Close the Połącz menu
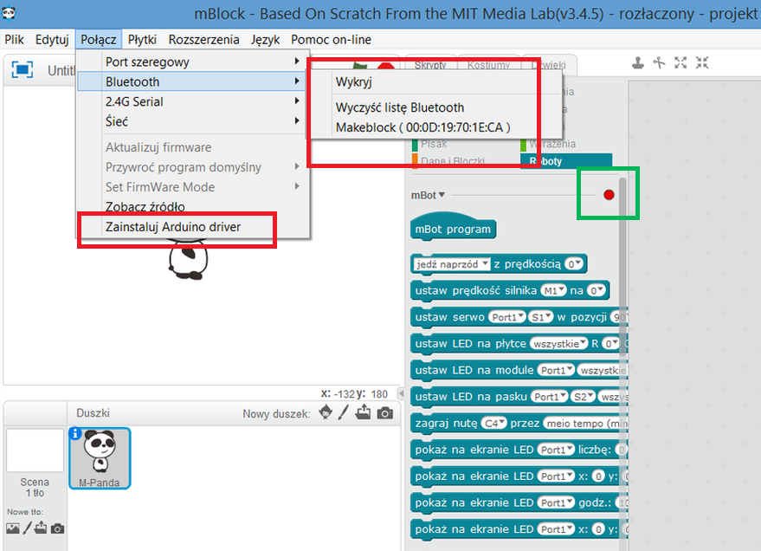The width and height of the screenshot is (761, 551). (x=99, y=40)
